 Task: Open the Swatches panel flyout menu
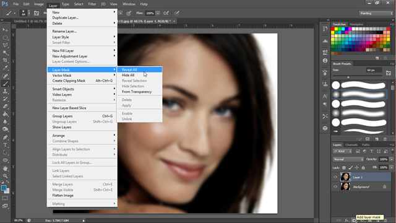click(x=392, y=24)
